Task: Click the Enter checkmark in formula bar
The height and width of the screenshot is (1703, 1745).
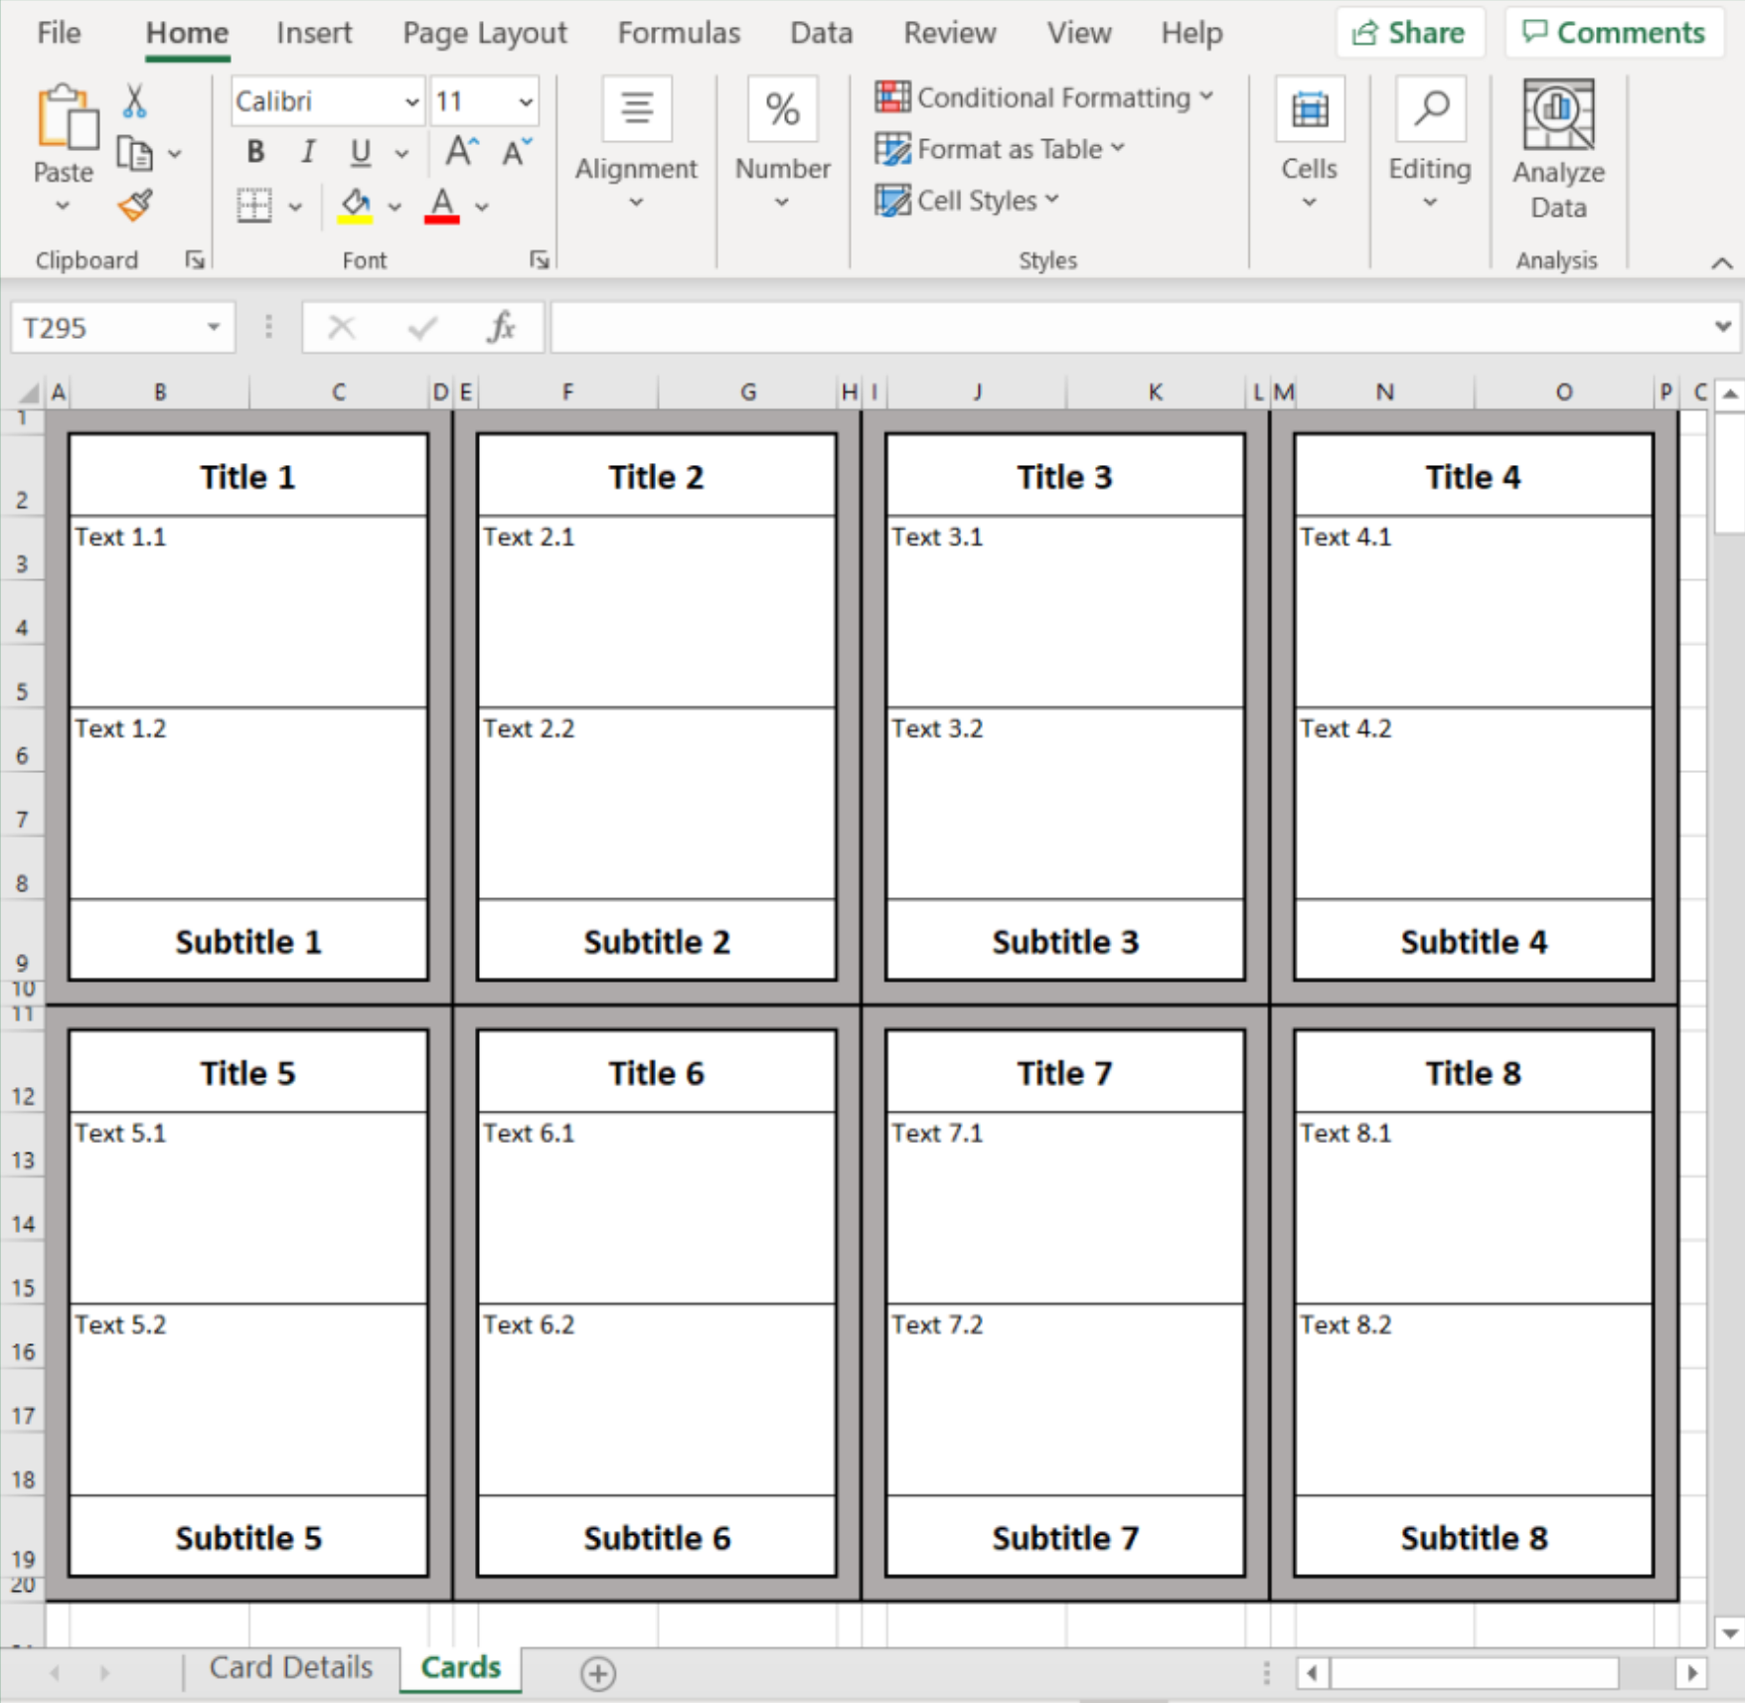Action: pyautogui.click(x=422, y=327)
